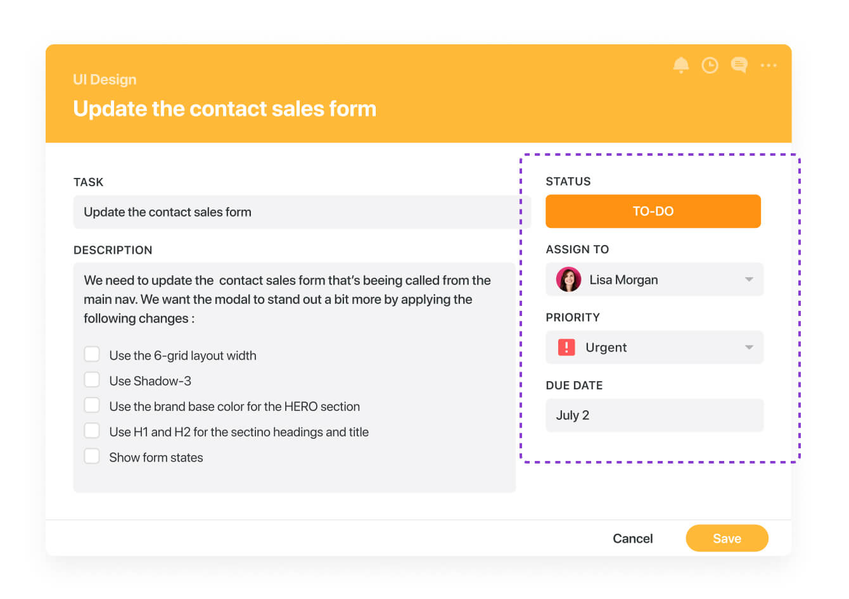Click the 'UI Design' project label

pyautogui.click(x=105, y=80)
